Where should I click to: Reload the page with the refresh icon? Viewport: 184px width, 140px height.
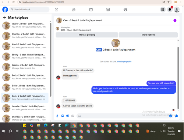tap(14, 2)
